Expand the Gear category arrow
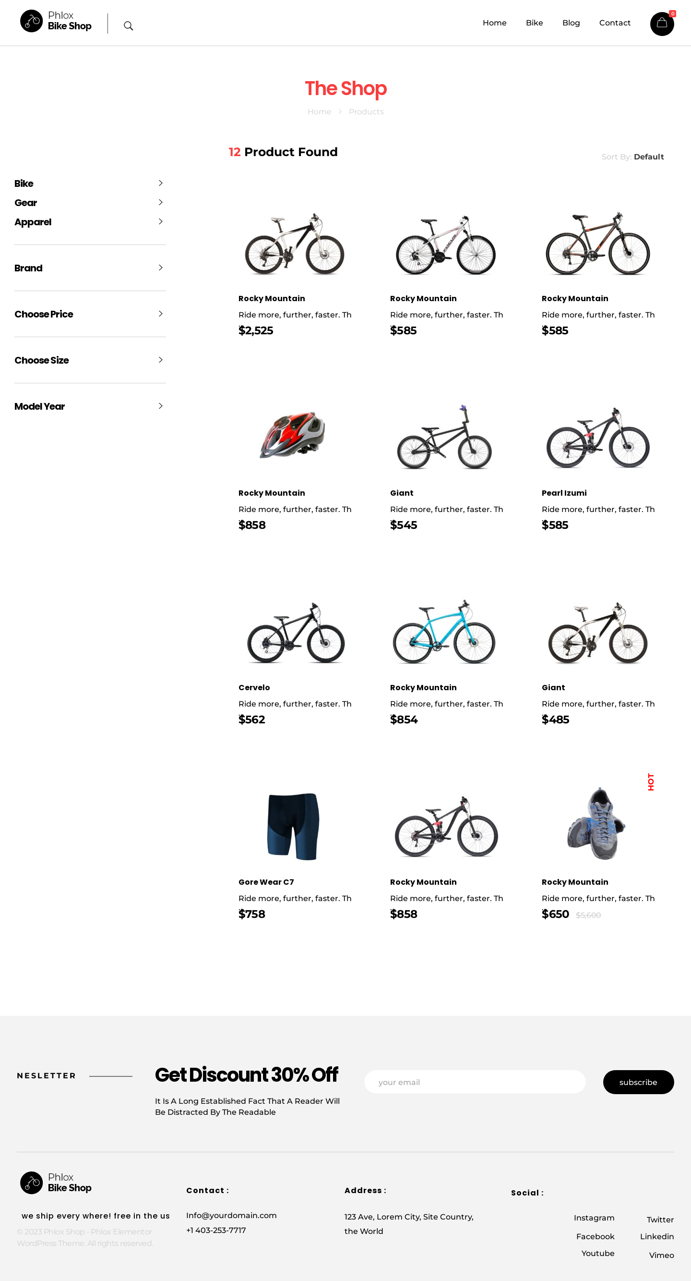Image resolution: width=691 pixels, height=1281 pixels. 160,202
